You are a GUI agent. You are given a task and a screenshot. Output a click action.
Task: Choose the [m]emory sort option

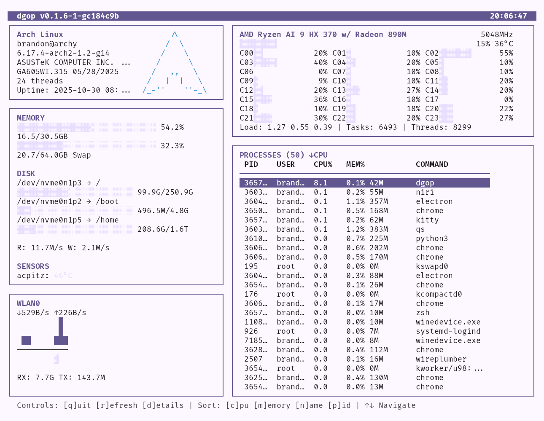click(x=272, y=405)
